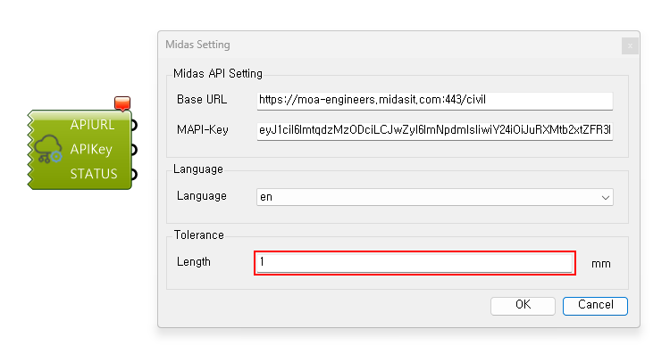The width and height of the screenshot is (670, 362).
Task: Focus the Base URL text field
Action: pos(434,101)
